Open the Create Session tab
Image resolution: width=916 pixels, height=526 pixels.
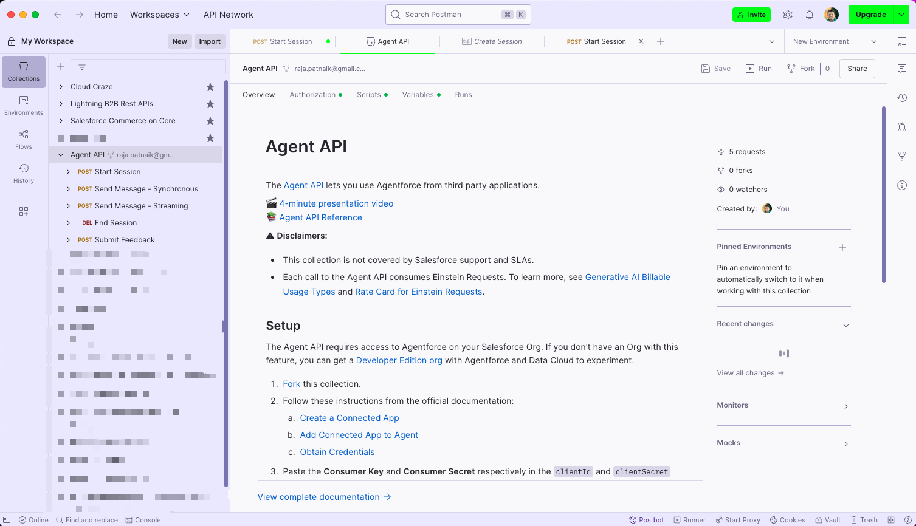[x=492, y=41]
